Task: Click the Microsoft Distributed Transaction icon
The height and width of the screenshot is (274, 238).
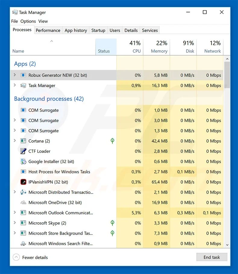Action: pyautogui.click(x=23, y=192)
